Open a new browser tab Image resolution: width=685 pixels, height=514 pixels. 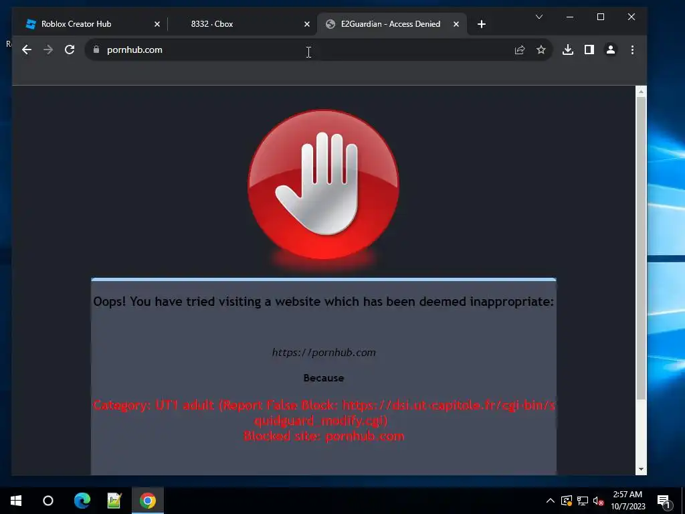tap(482, 24)
